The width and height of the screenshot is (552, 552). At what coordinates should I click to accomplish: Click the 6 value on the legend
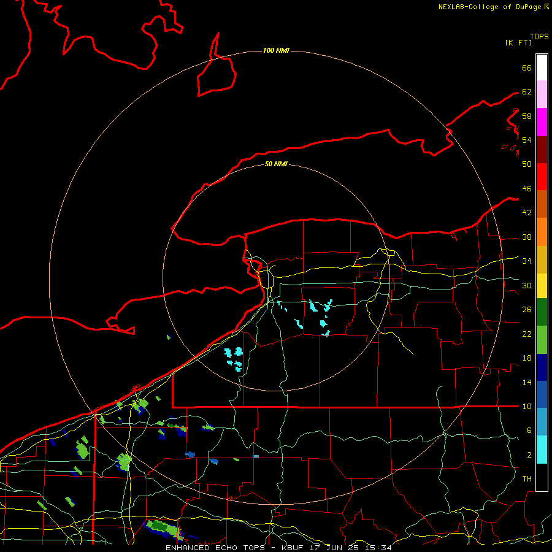coord(529,430)
